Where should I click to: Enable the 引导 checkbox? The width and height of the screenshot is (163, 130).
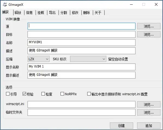click(x=8, y=94)
